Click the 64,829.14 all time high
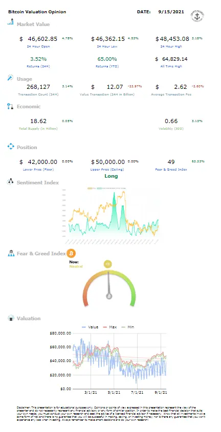 174,59
